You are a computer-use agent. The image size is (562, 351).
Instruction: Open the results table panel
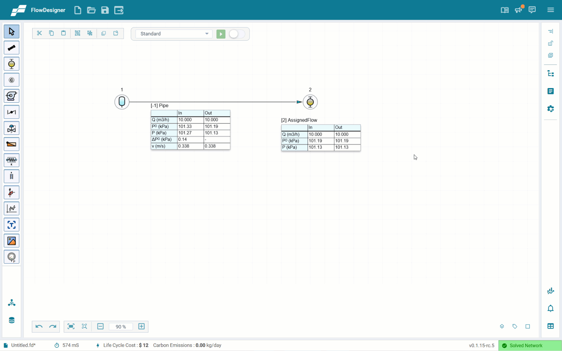point(550,326)
